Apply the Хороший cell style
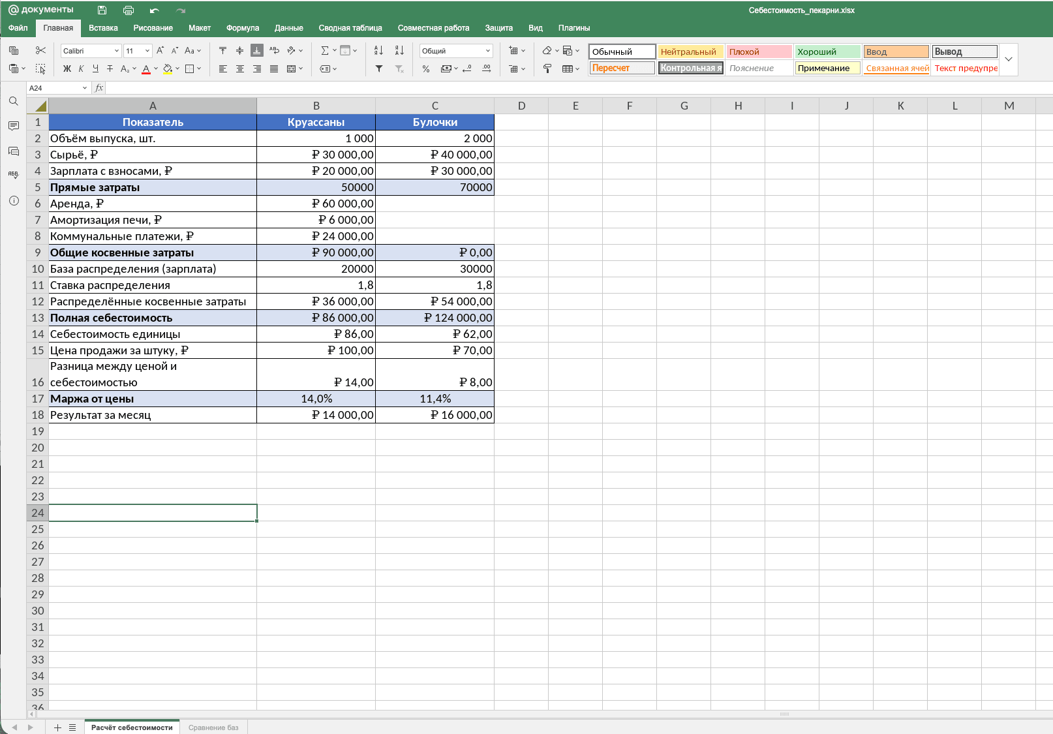The width and height of the screenshot is (1053, 734). pos(827,52)
